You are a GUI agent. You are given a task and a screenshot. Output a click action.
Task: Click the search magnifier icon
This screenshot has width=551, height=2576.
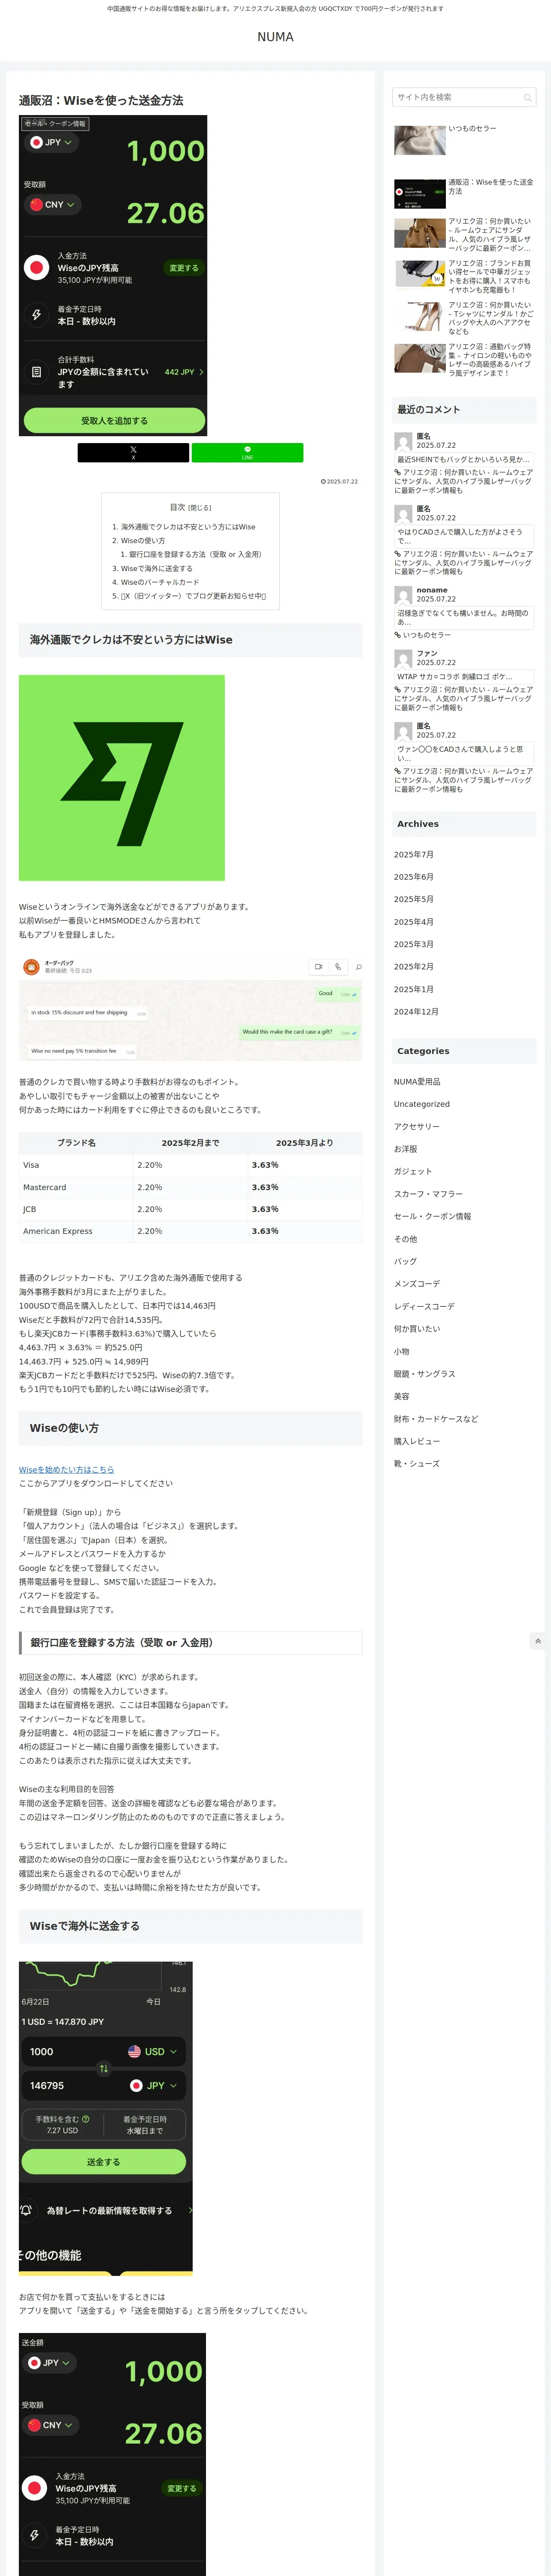tap(527, 97)
